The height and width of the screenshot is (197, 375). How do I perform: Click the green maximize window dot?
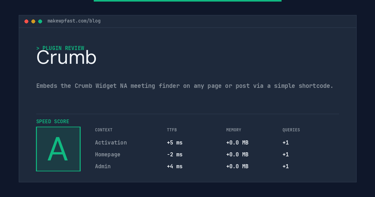pyautogui.click(x=40, y=21)
